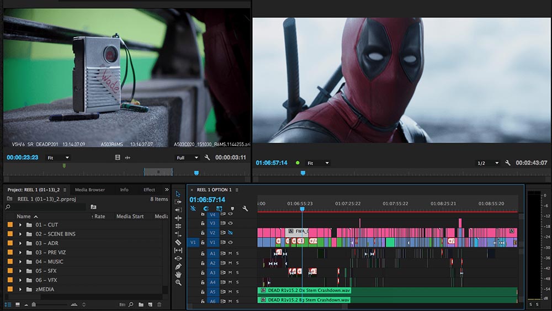Activate the Zoom tool magnifier
The height and width of the screenshot is (311, 552).
[178, 282]
